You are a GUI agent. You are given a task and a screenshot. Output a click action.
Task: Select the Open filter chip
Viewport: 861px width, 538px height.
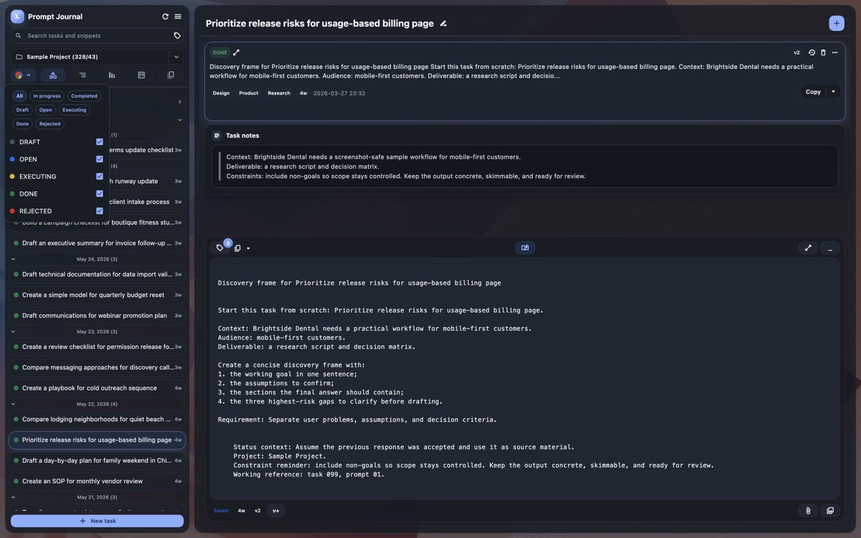(46, 110)
